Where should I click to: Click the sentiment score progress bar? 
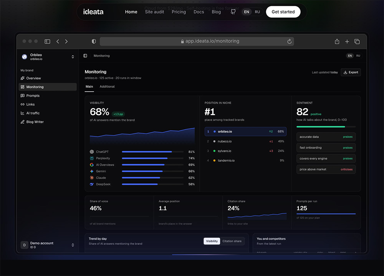326,127
